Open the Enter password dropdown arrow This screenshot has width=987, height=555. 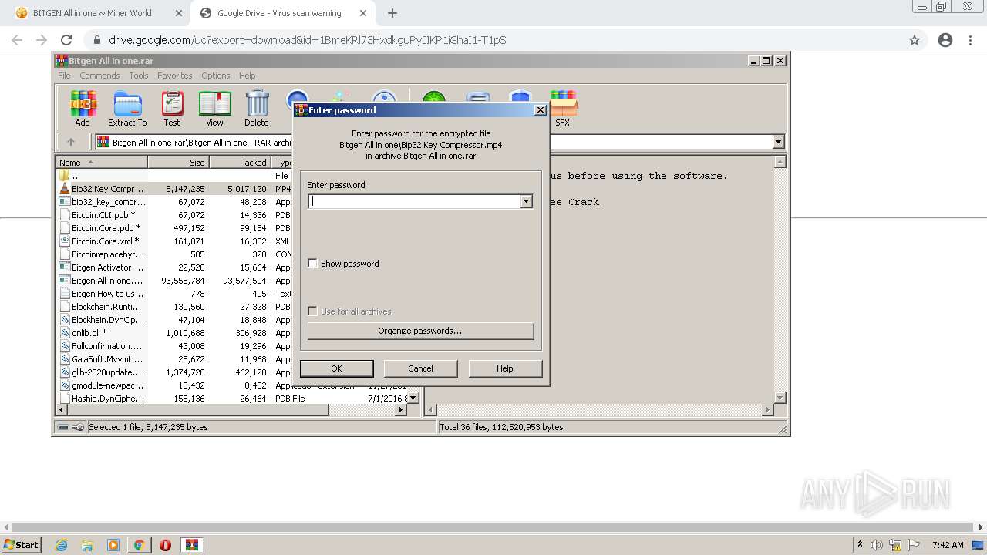pos(527,201)
